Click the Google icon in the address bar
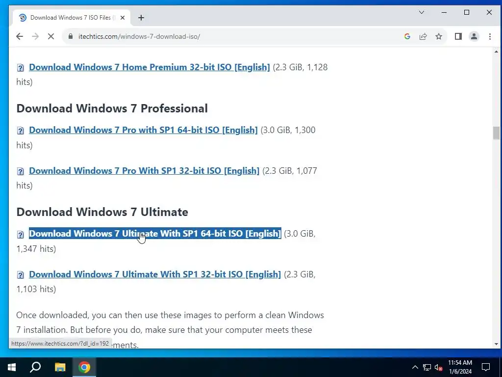The width and height of the screenshot is (502, 377). click(x=407, y=36)
